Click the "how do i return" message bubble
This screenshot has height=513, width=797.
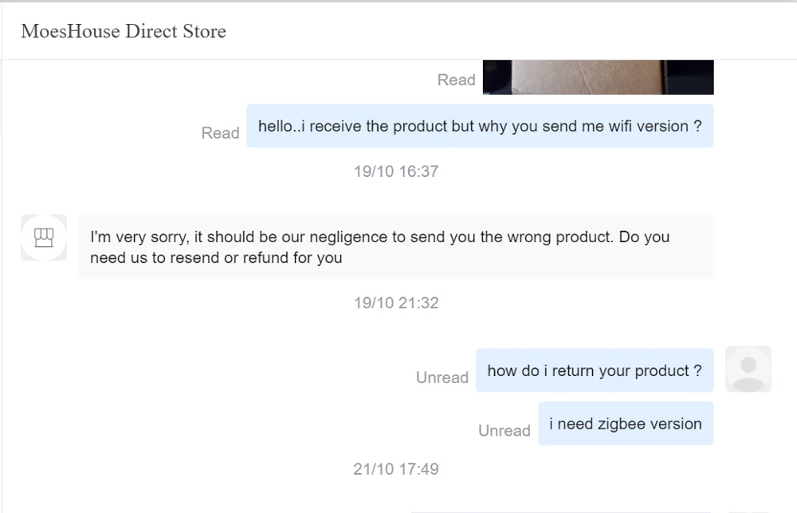595,370
